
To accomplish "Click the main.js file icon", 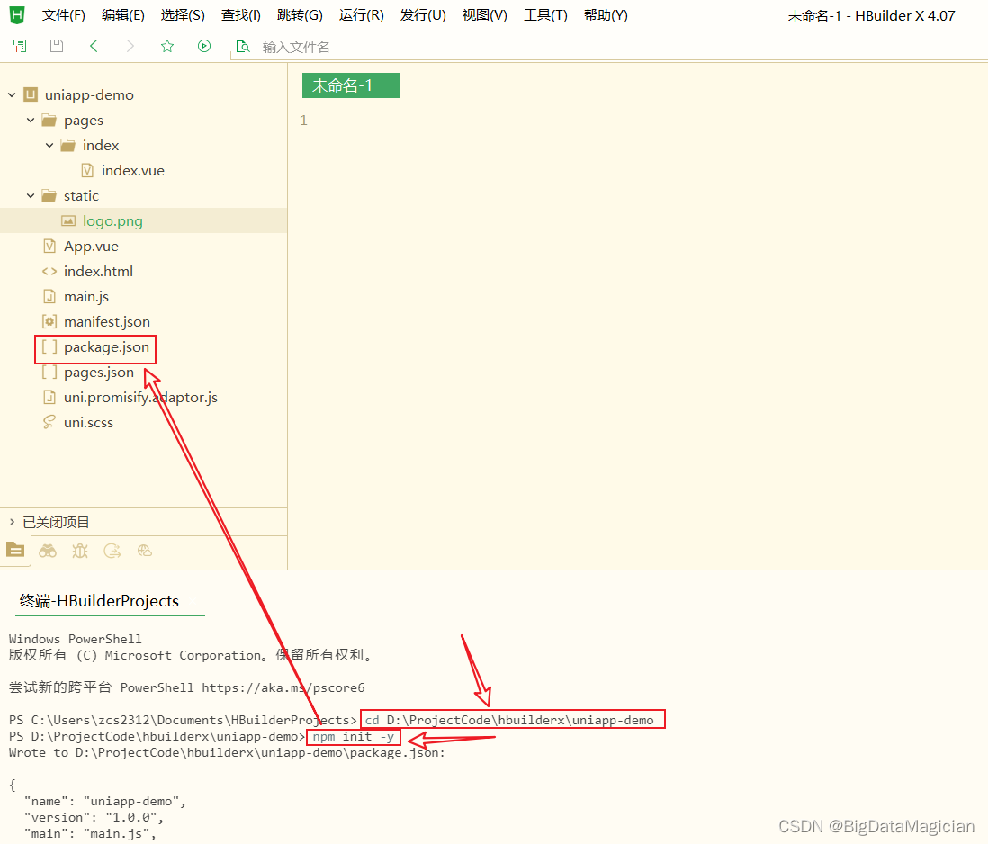I will [49, 296].
